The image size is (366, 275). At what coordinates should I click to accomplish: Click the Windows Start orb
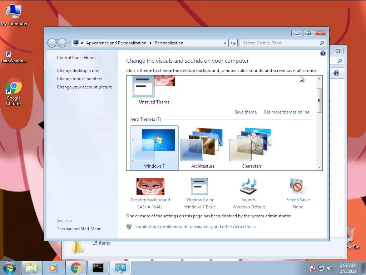(9, 268)
